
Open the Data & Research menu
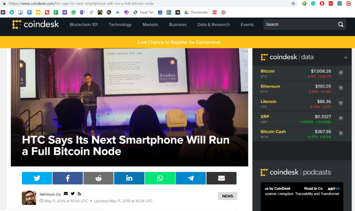click(213, 25)
